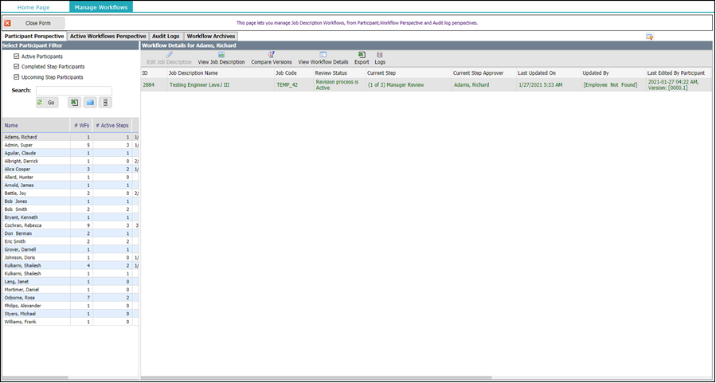The width and height of the screenshot is (716, 383).
Task: Open the Logs toolbar icon
Action: pos(380,55)
